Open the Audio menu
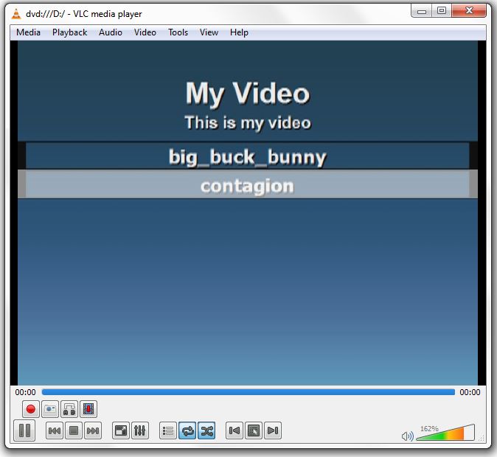This screenshot has height=457, width=497. [x=111, y=32]
